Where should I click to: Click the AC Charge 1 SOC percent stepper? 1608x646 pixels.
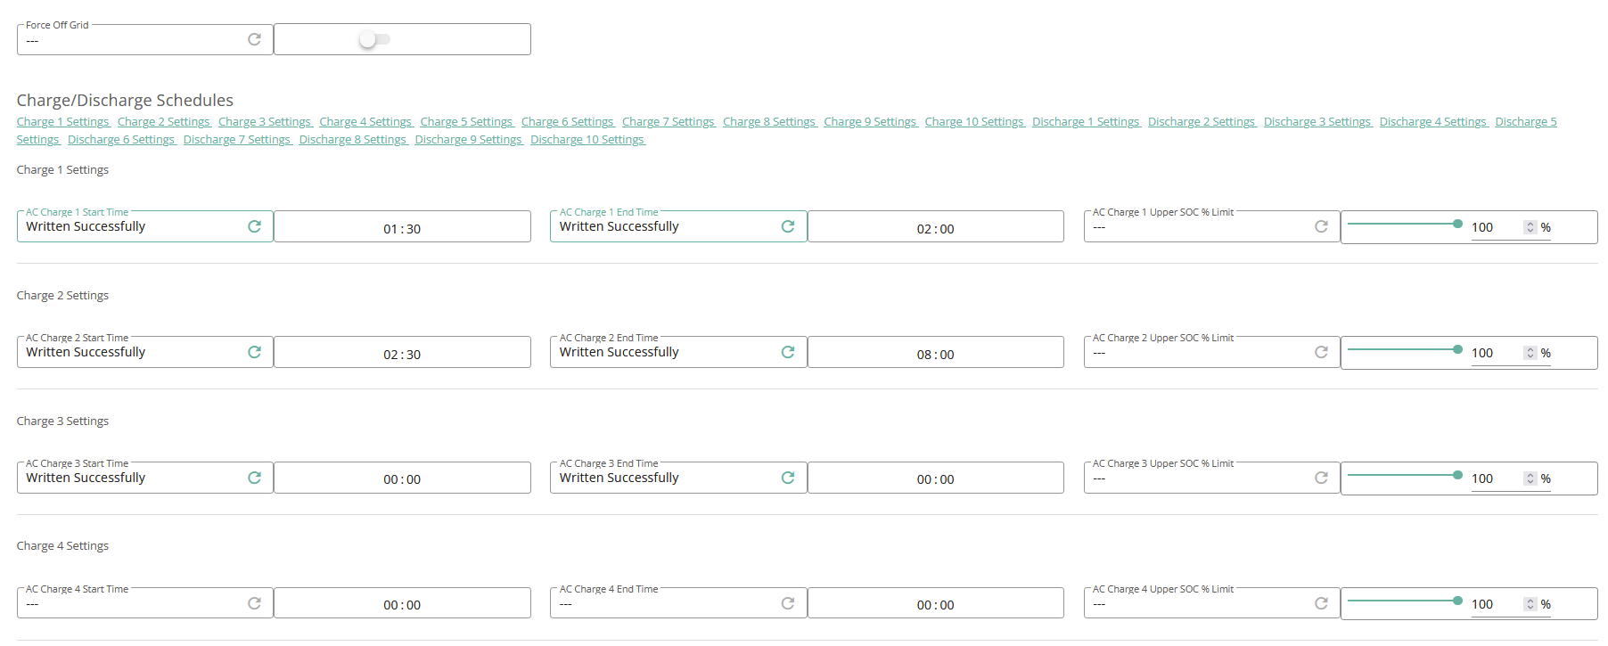tap(1530, 227)
